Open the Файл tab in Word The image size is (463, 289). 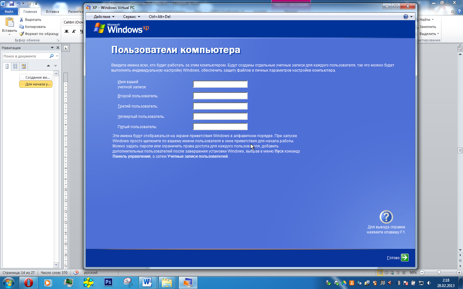pos(9,12)
